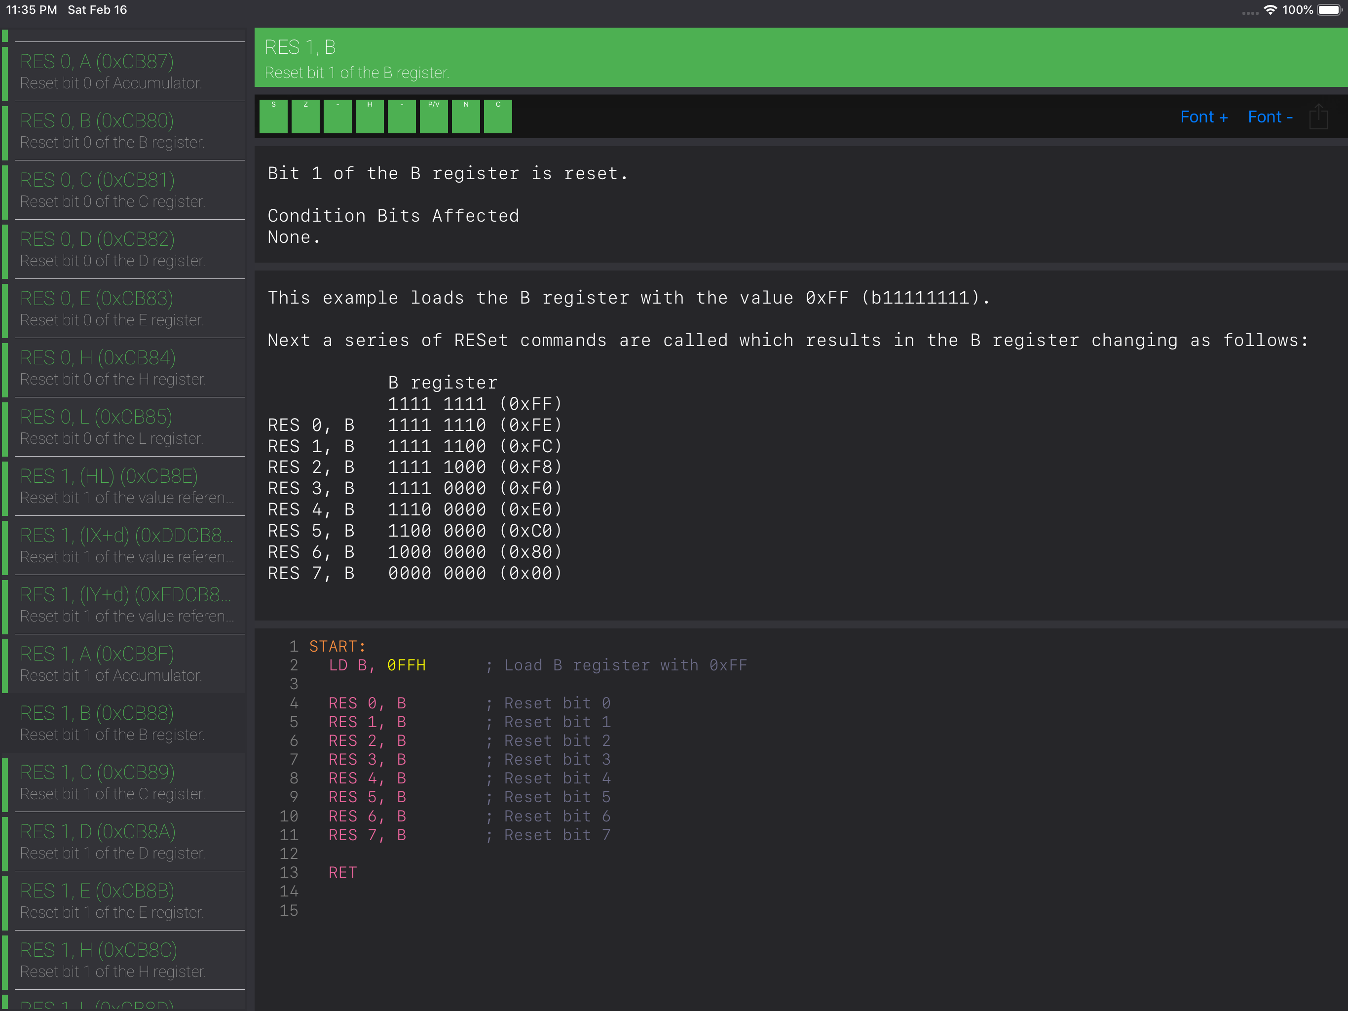Decrease text size with Font -
This screenshot has height=1011, width=1348.
(x=1270, y=117)
